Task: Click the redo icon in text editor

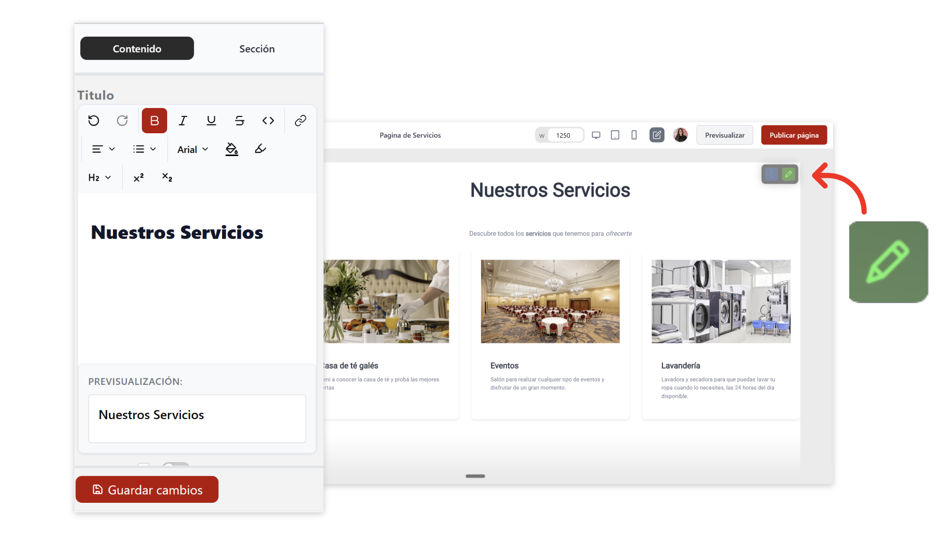Action: [x=122, y=120]
